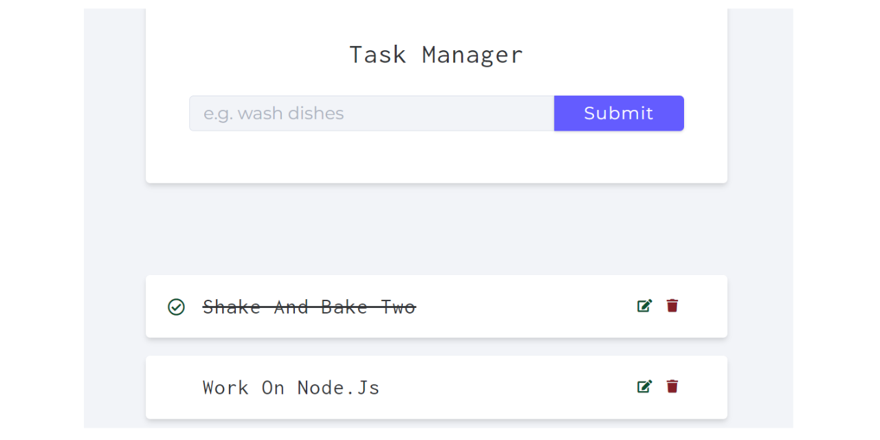Select the checkmark circle icon next to Shake And Bake Two
Screen dimensions: 880x440
[x=176, y=307]
